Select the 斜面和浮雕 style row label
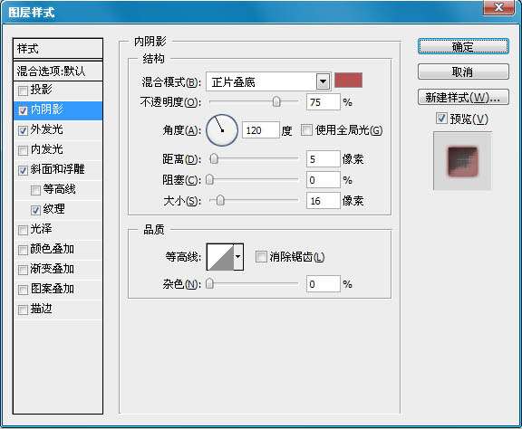522x429 pixels. [58, 169]
